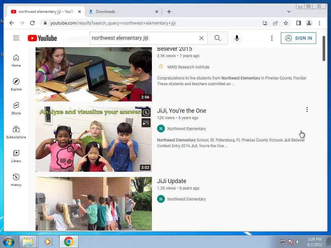Open Library in the sidebar

pos(16,156)
